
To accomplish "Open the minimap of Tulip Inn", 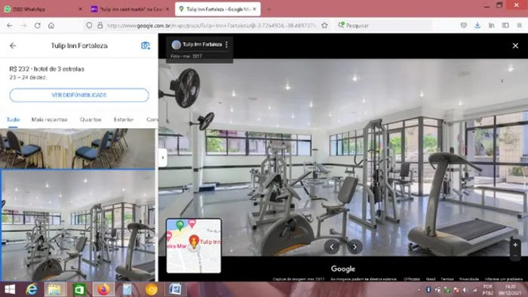I will tap(194, 246).
